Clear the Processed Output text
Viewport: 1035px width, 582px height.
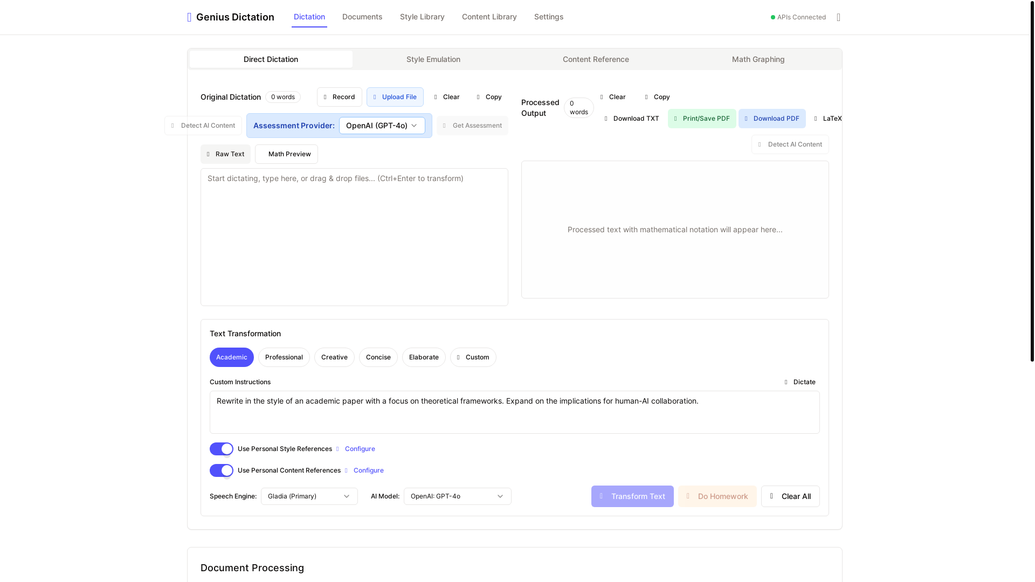coord(613,97)
